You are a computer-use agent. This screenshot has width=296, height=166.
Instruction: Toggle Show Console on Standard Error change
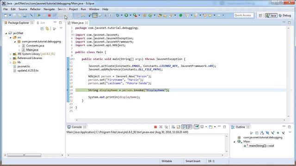(x=190, y=127)
